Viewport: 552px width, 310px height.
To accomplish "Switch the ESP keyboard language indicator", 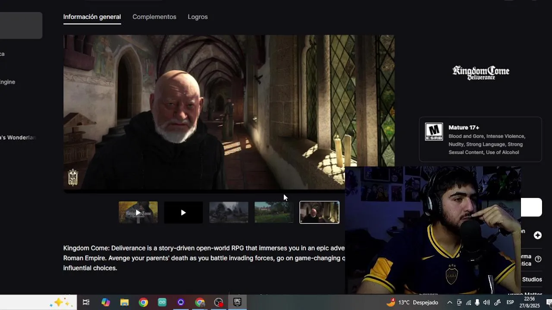I will click(510, 302).
